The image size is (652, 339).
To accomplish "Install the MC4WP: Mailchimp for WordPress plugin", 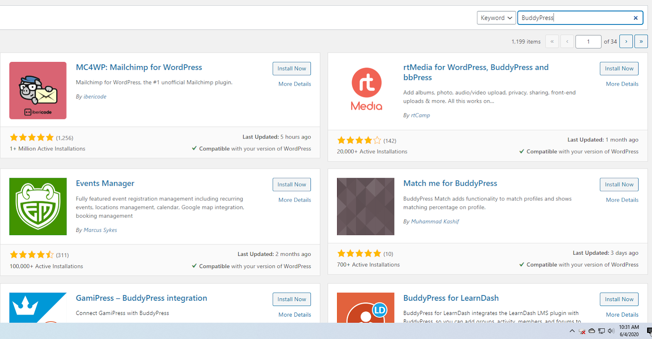I will pos(292,68).
